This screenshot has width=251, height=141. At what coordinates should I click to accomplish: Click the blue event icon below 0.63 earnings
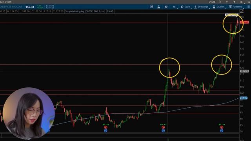click(x=163, y=130)
